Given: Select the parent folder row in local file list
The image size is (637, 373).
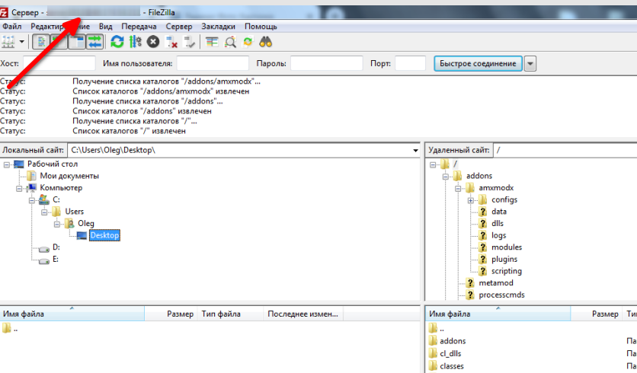Looking at the screenshot, I should (210, 329).
